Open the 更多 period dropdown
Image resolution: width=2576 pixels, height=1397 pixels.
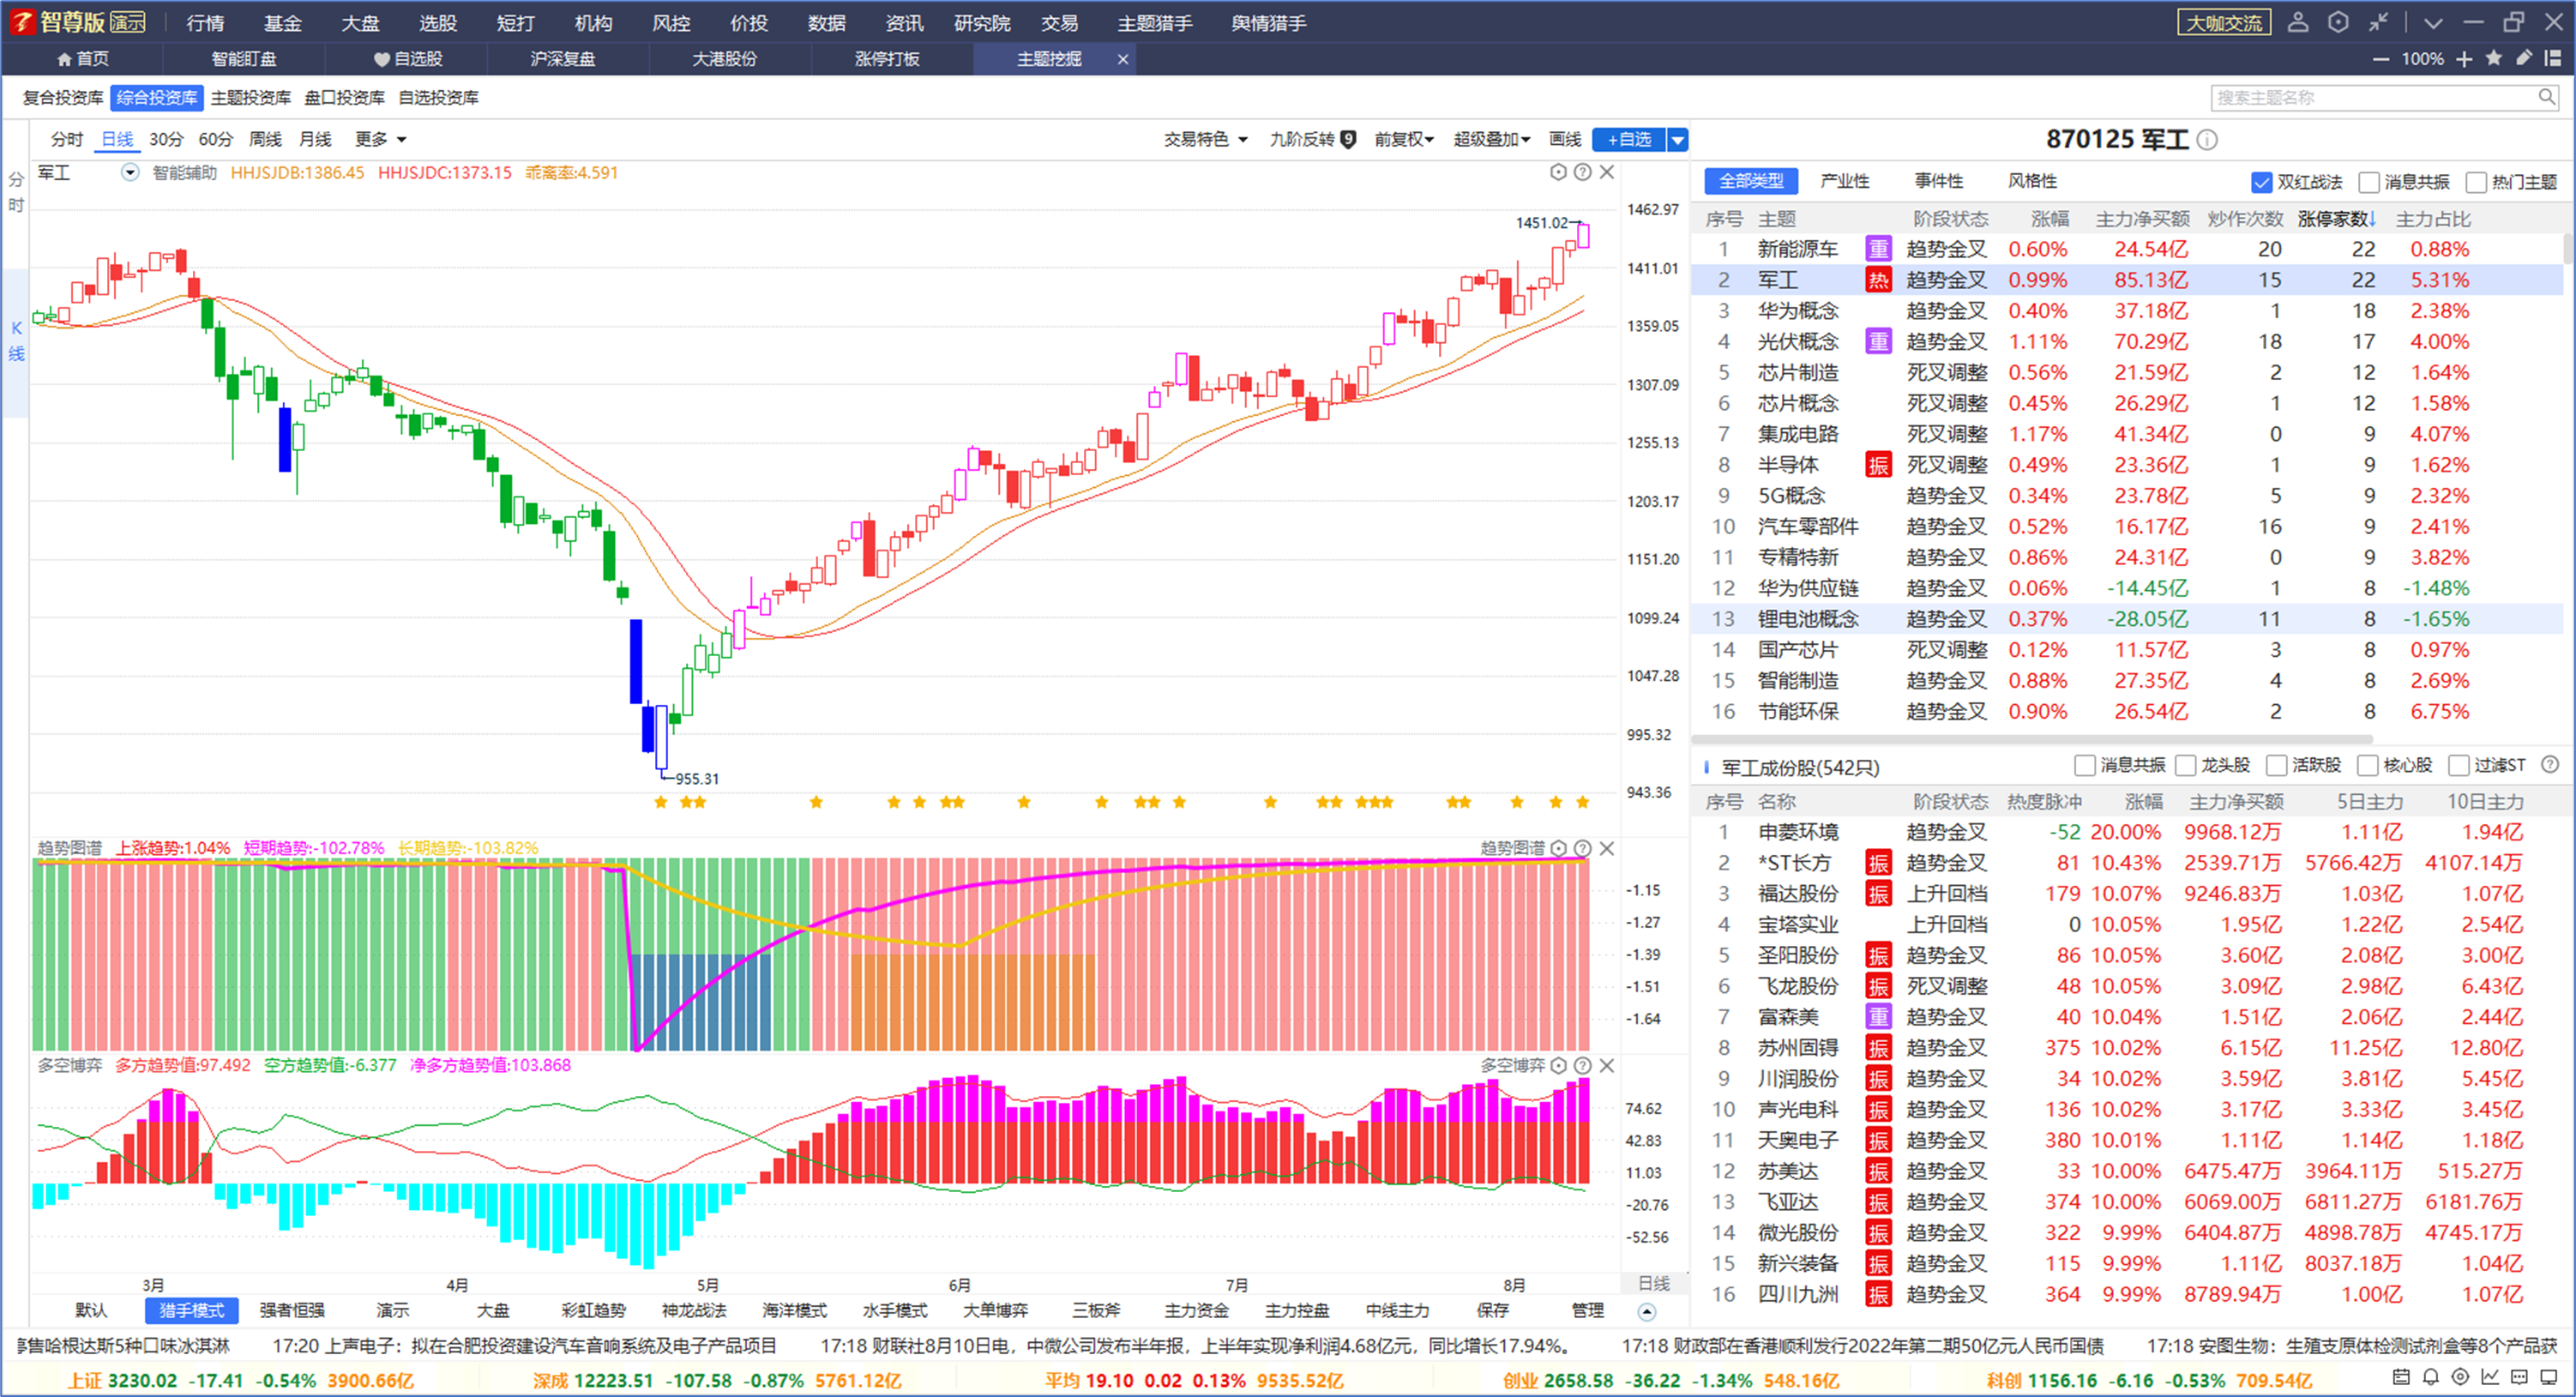pyautogui.click(x=380, y=139)
